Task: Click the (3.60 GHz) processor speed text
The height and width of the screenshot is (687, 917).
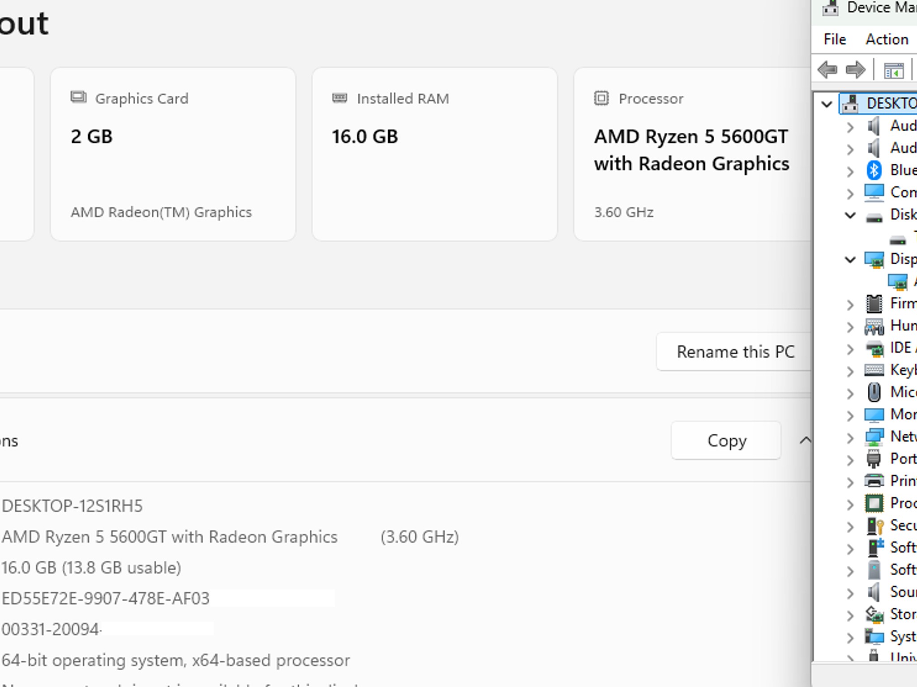Action: point(420,537)
